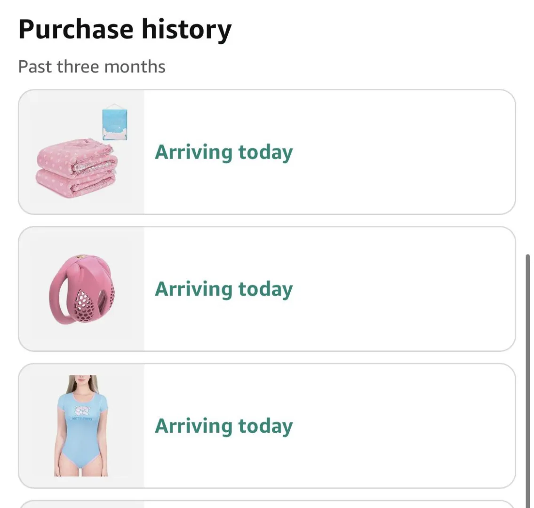Click the vertical scrollbar thumb

tap(528, 376)
